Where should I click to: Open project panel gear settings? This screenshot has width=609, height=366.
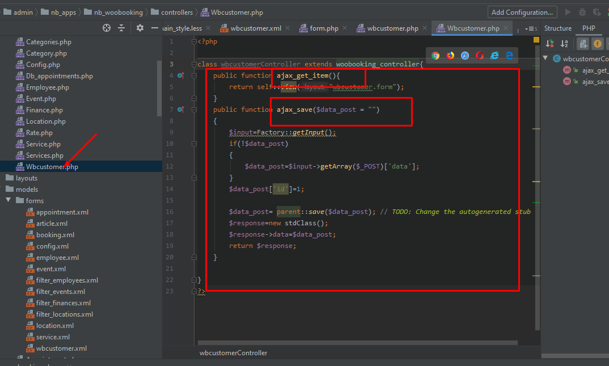[140, 28]
